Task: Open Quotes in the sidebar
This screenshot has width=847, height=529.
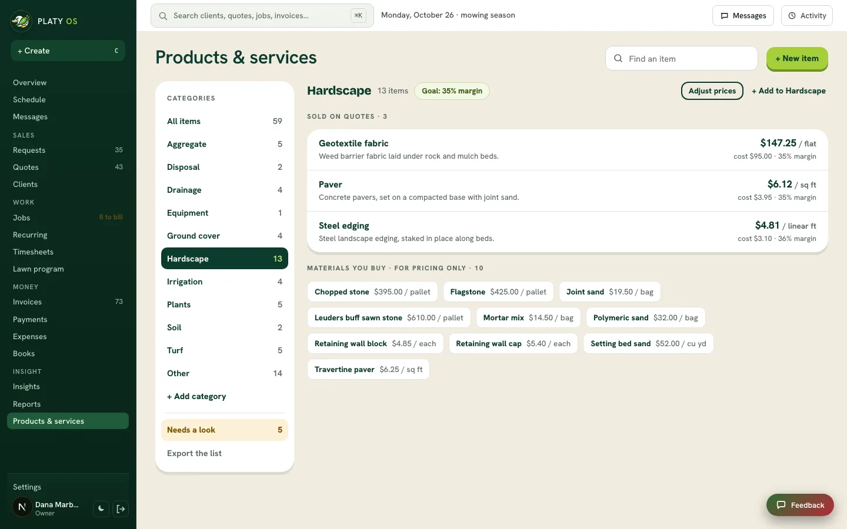Action: [x=68, y=168]
